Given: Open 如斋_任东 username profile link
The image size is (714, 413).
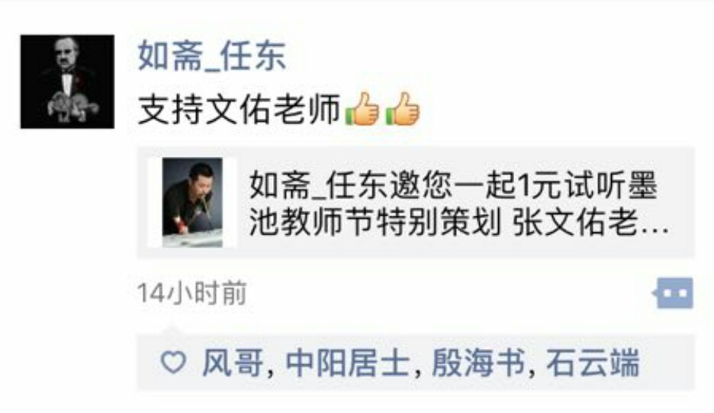Looking at the screenshot, I should click(x=212, y=56).
